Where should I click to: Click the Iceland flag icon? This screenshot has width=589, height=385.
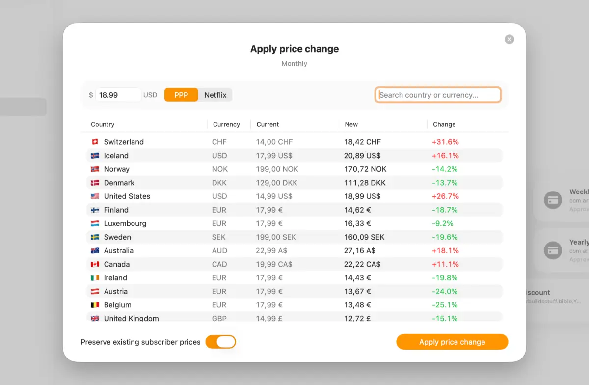click(95, 156)
